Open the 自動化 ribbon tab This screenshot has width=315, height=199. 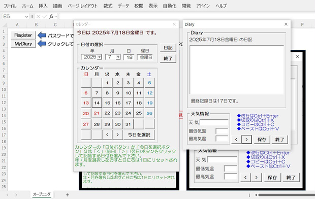170,6
